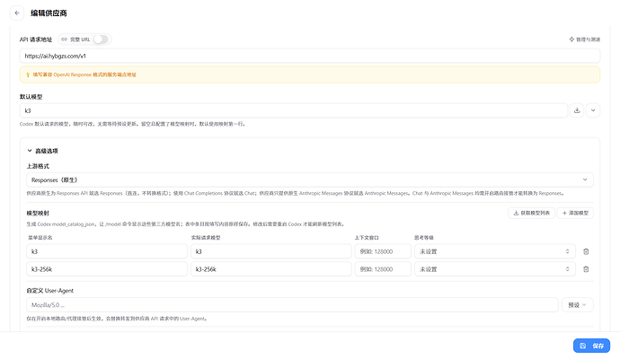The width and height of the screenshot is (620, 359).
Task: Click the 获取模型列表 button
Action: point(531,213)
